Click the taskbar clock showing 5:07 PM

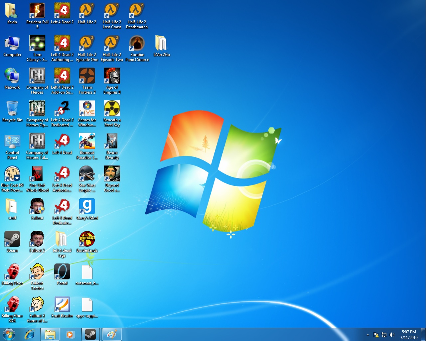click(409, 335)
